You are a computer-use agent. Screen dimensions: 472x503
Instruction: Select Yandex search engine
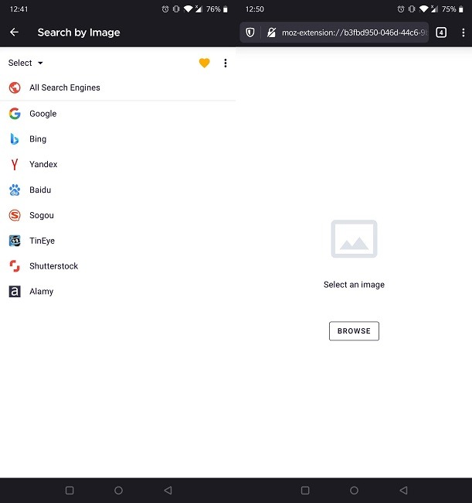pyautogui.click(x=118, y=164)
